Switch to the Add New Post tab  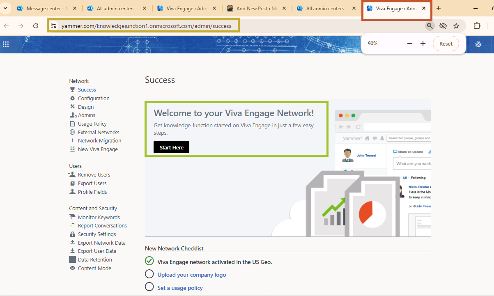pos(256,8)
